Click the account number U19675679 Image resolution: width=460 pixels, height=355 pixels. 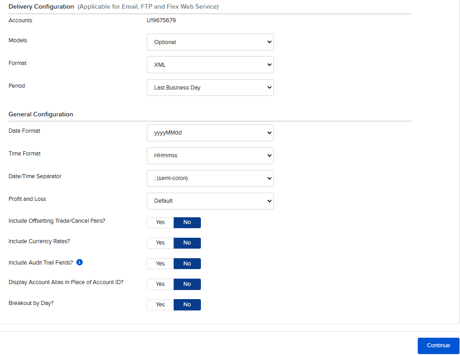click(161, 20)
